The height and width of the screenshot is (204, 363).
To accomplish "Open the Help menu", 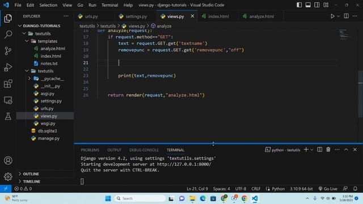I will pos(128,5).
